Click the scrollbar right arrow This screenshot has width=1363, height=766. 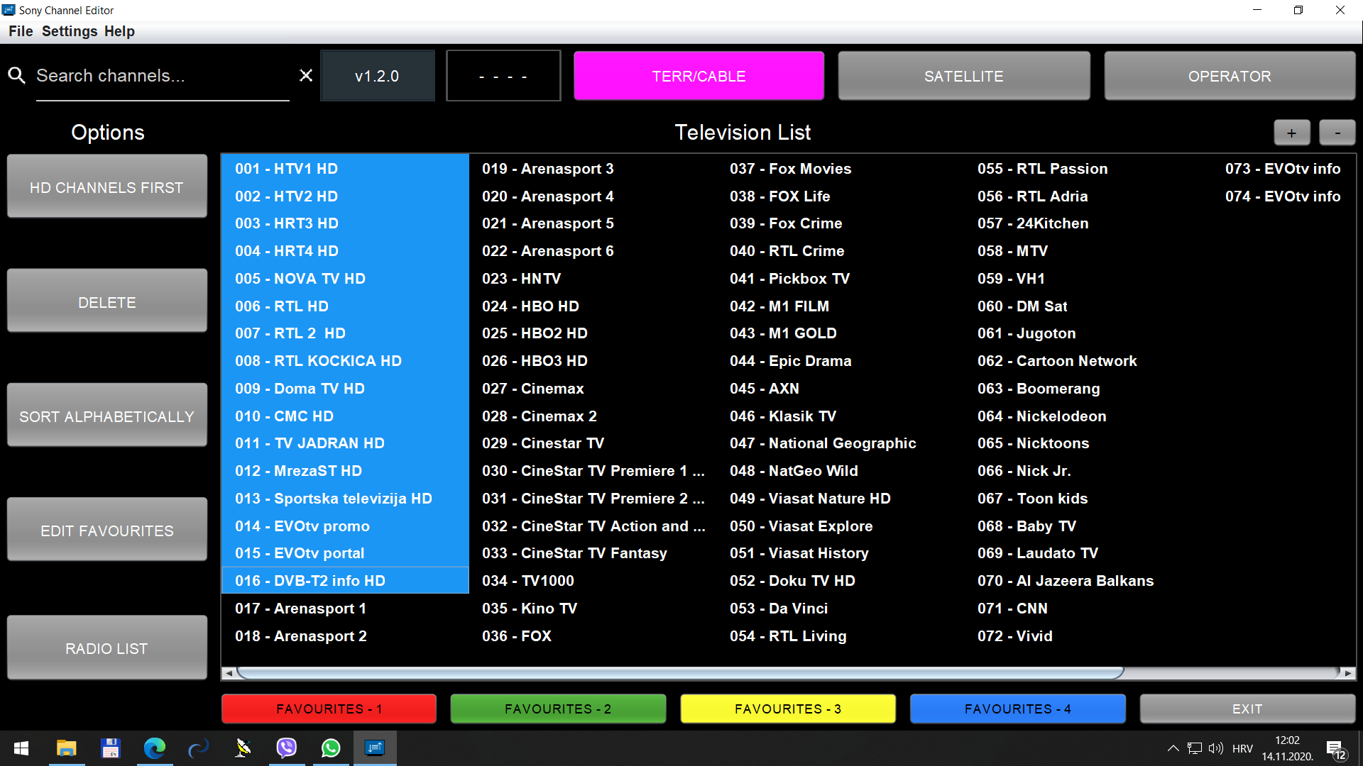coord(1347,673)
